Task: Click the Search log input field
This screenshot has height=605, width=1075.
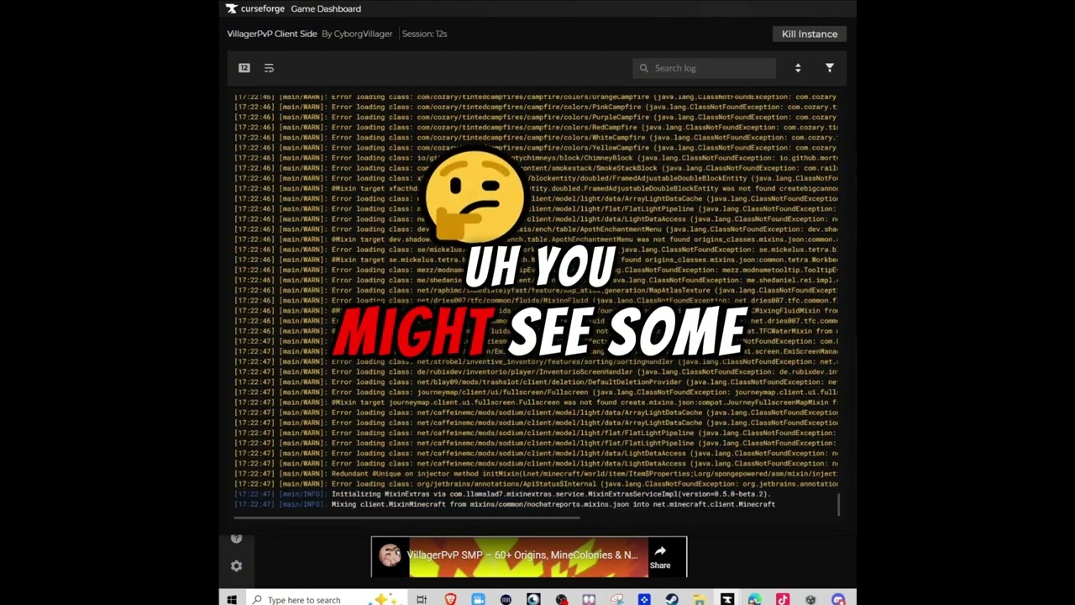Action: pos(704,68)
